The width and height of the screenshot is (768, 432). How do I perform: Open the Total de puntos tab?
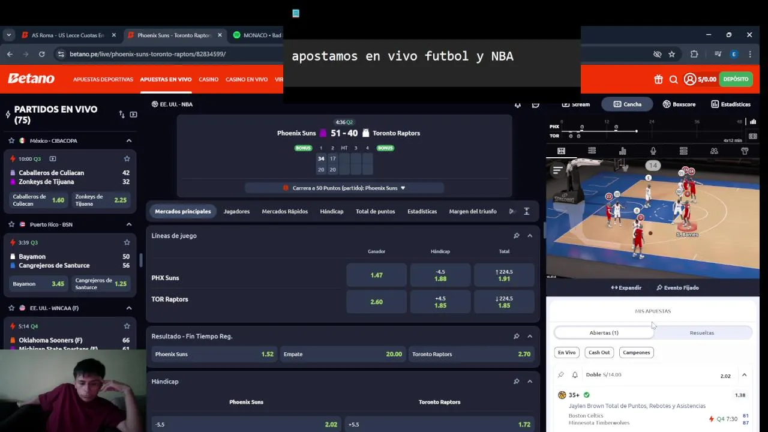(x=375, y=211)
